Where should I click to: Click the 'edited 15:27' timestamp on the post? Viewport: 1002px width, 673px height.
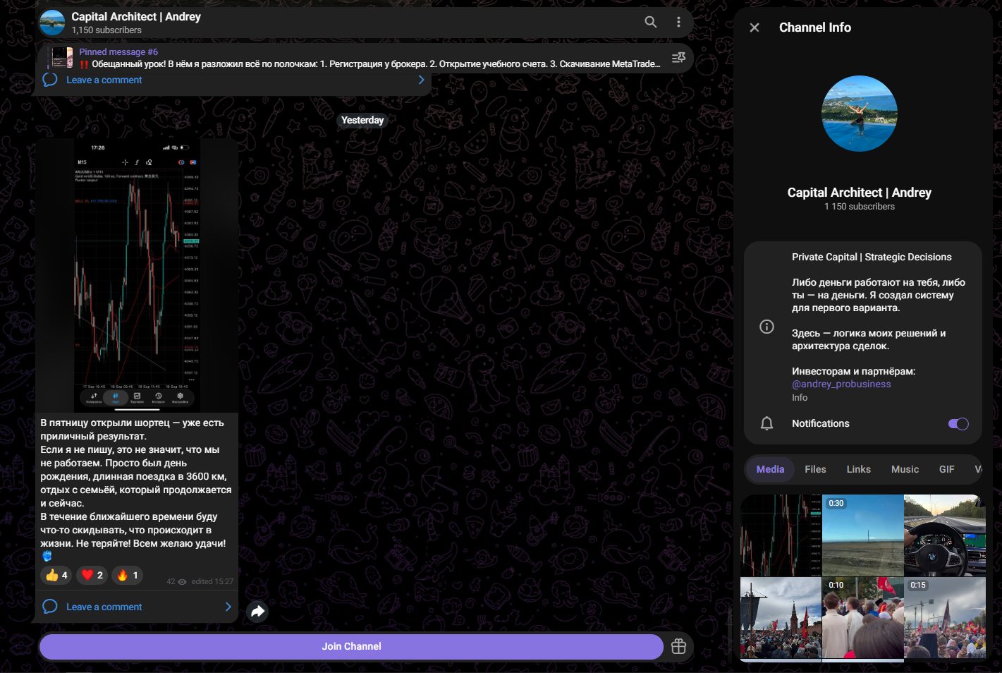point(212,581)
